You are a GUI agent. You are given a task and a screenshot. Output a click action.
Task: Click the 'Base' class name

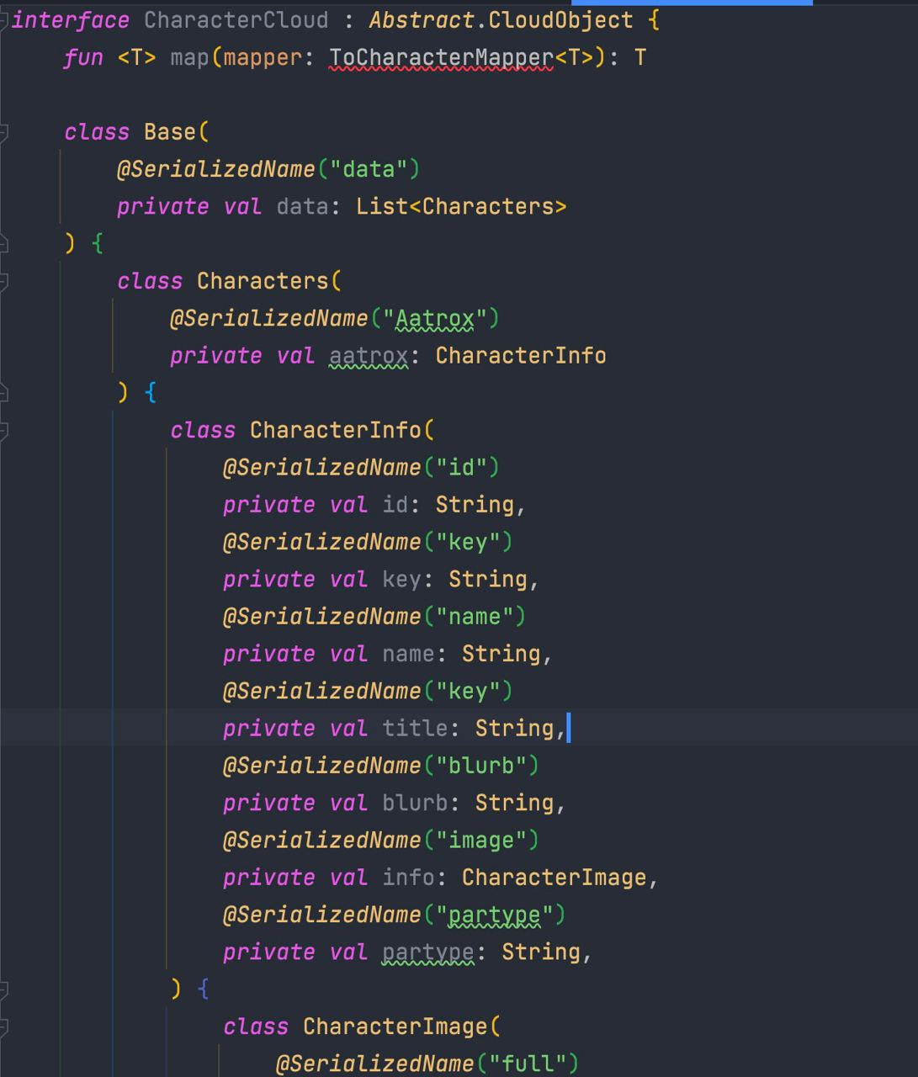tap(169, 132)
